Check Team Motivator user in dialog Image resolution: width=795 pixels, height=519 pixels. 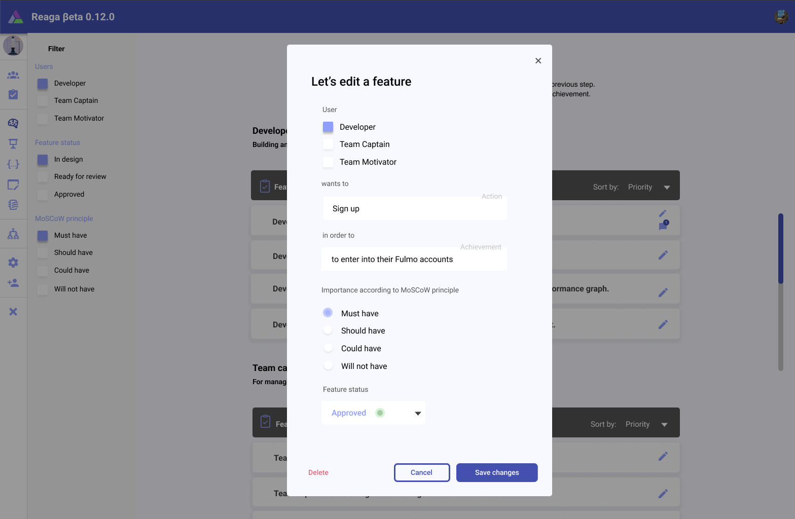click(x=328, y=162)
